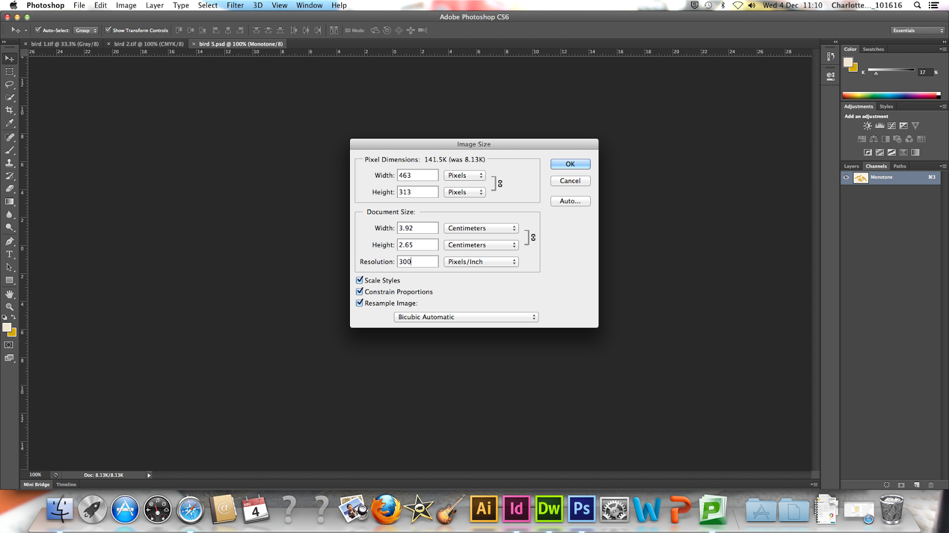The height and width of the screenshot is (533, 949).
Task: Switch to the Paths panel tab
Action: tap(900, 166)
